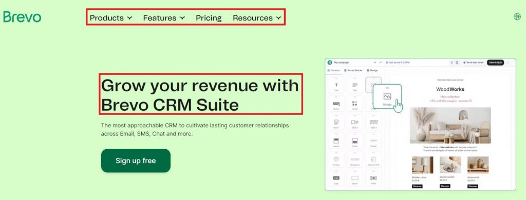Click the New collection coupon text
Screen dimensions: 526x200
450,98
